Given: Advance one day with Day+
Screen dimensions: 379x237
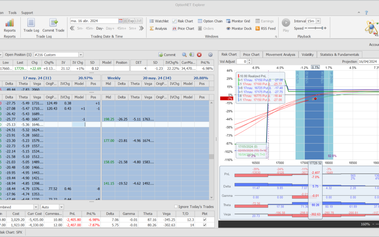Looking at the screenshot, I should [110, 28].
